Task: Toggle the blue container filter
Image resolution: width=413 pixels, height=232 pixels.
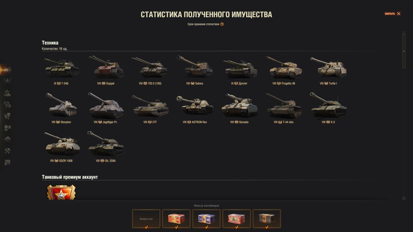Action: tap(206, 219)
